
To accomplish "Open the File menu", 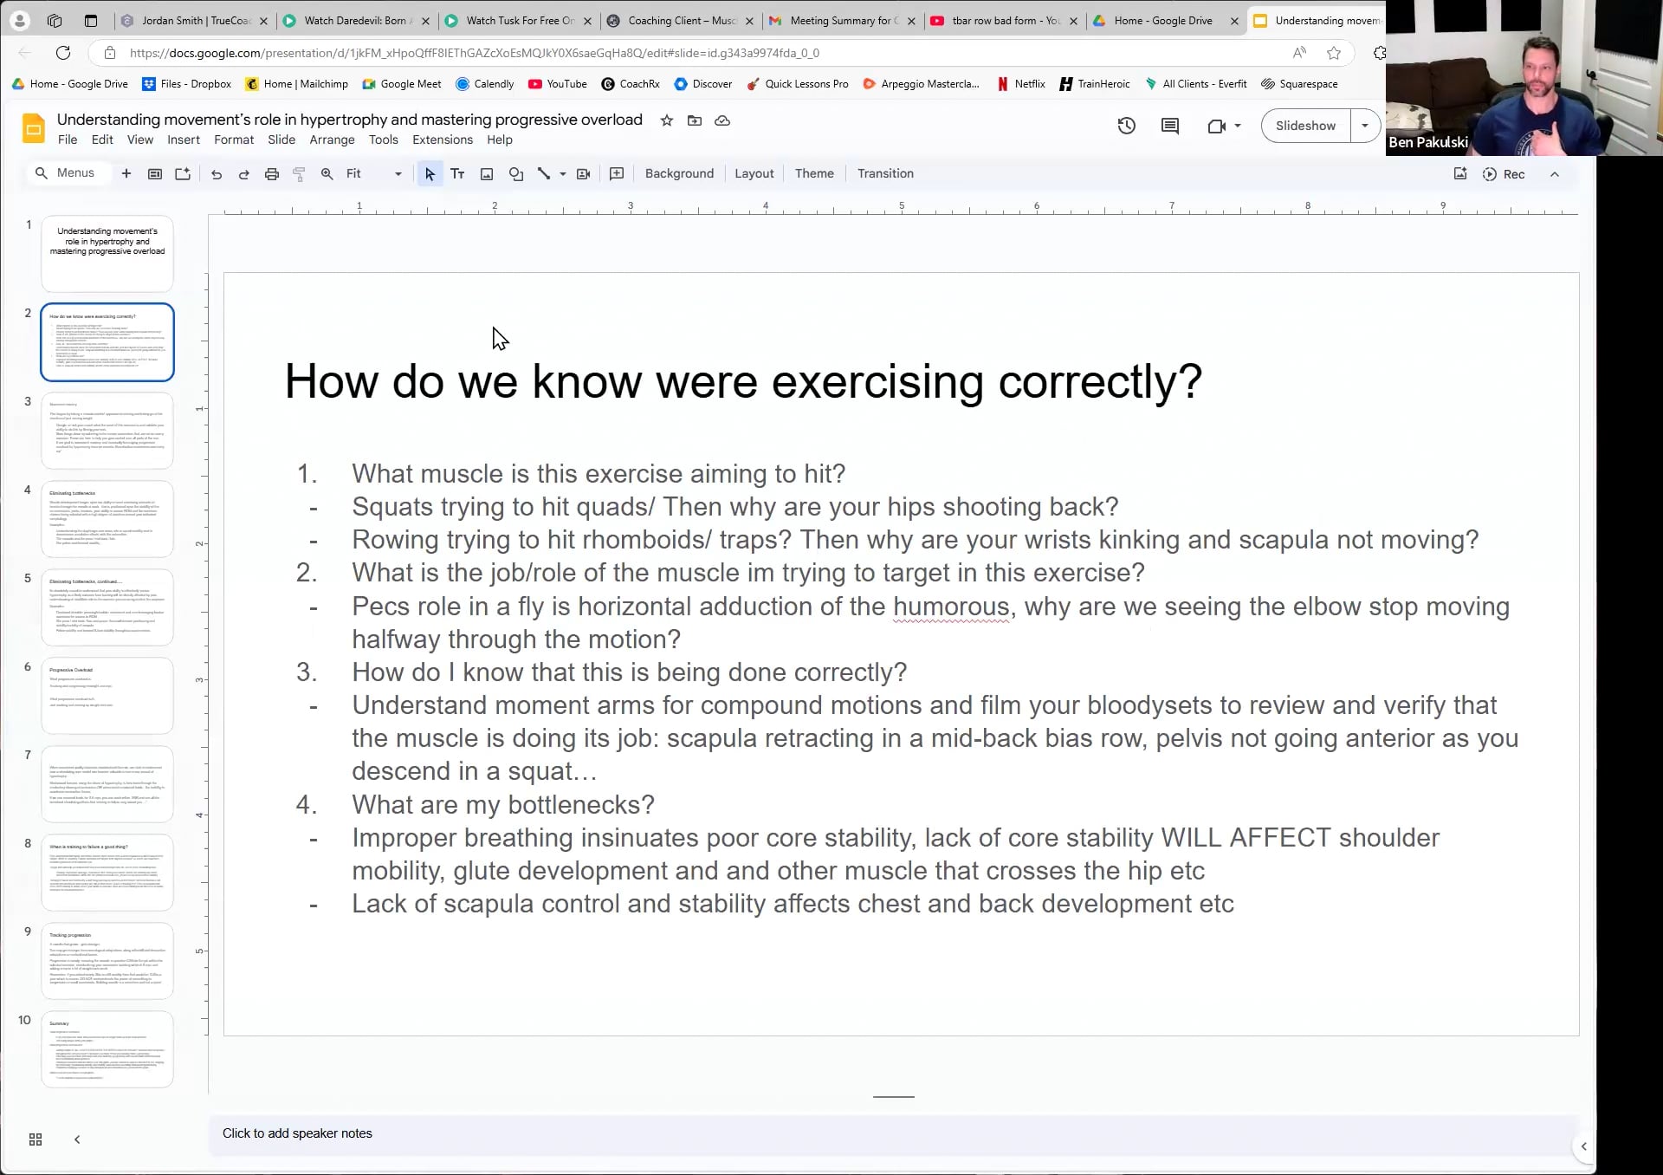I will [68, 140].
